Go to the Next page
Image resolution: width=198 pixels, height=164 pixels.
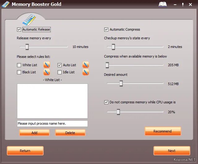(x=172, y=151)
